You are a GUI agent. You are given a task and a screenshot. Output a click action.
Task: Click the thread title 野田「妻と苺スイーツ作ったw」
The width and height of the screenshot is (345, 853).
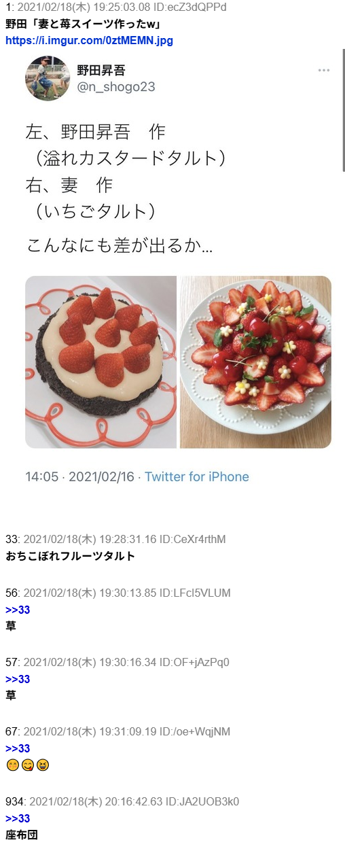[x=88, y=24]
